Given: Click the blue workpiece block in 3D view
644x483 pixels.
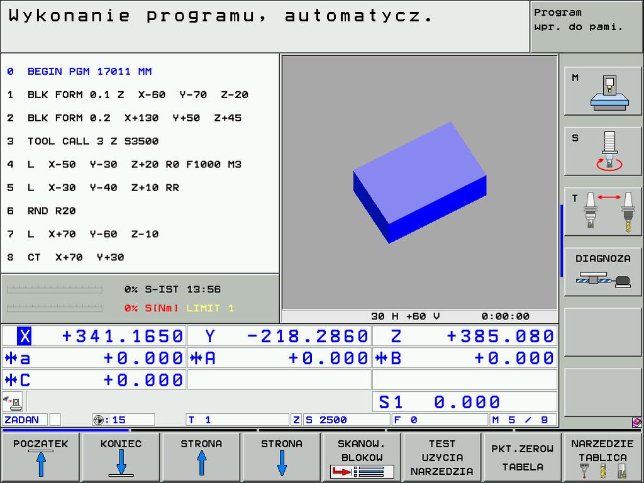Looking at the screenshot, I should [x=419, y=182].
